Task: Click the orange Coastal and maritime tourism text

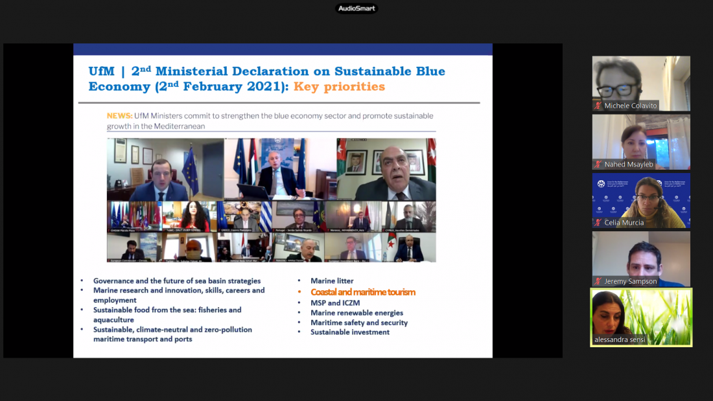Action: [363, 292]
